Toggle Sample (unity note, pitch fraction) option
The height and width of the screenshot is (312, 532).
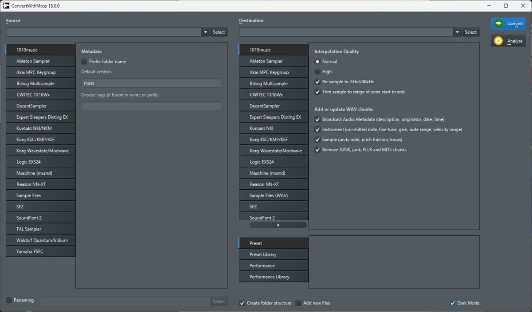click(317, 140)
